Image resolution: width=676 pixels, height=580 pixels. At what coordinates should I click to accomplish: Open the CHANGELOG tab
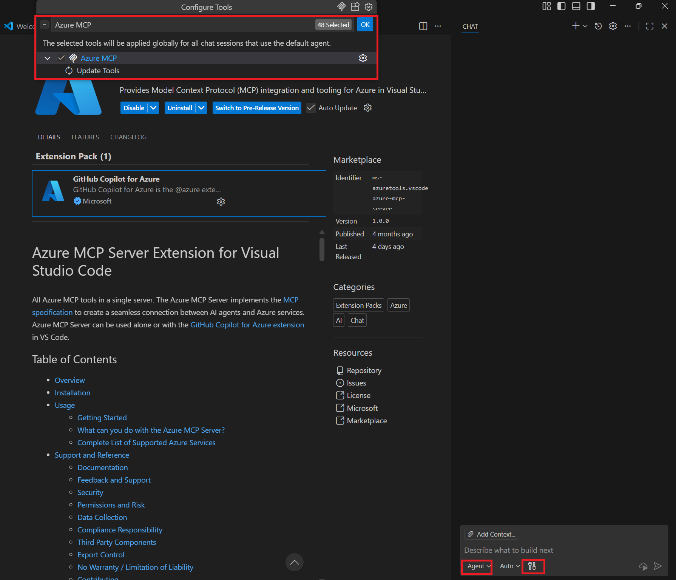[x=128, y=137]
